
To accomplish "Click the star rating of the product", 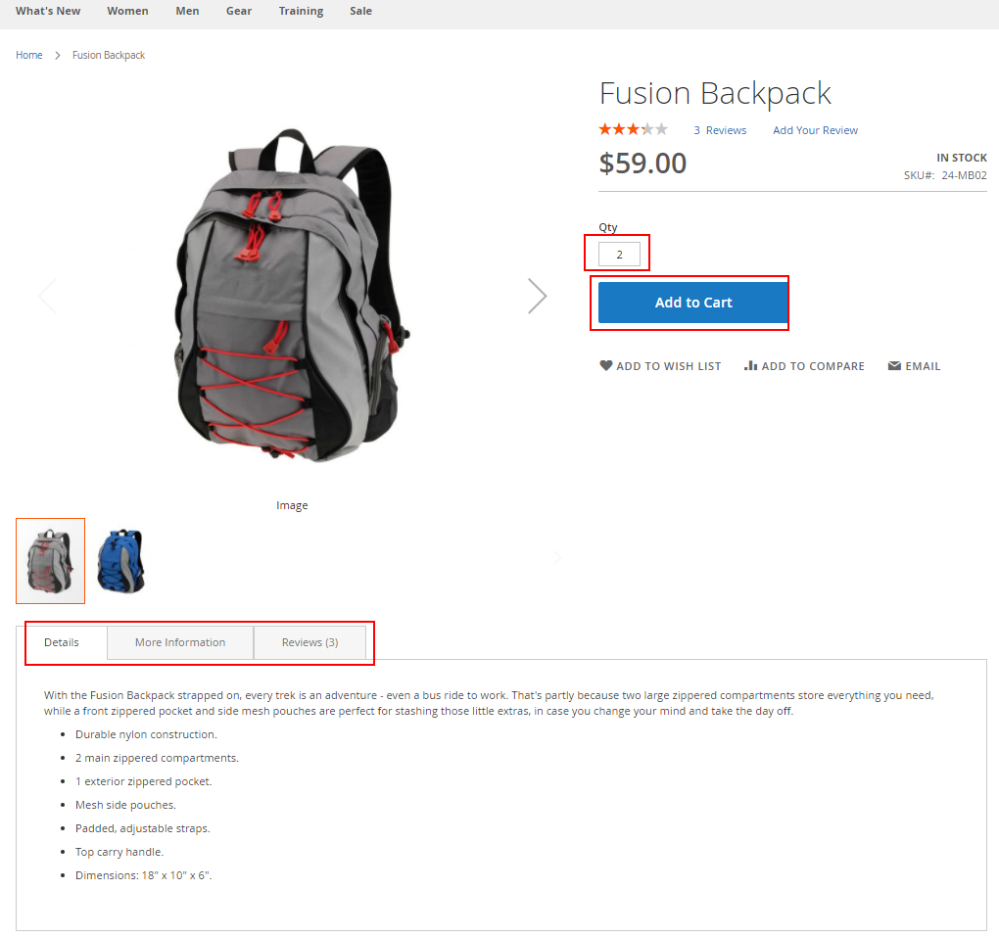I will click(633, 130).
